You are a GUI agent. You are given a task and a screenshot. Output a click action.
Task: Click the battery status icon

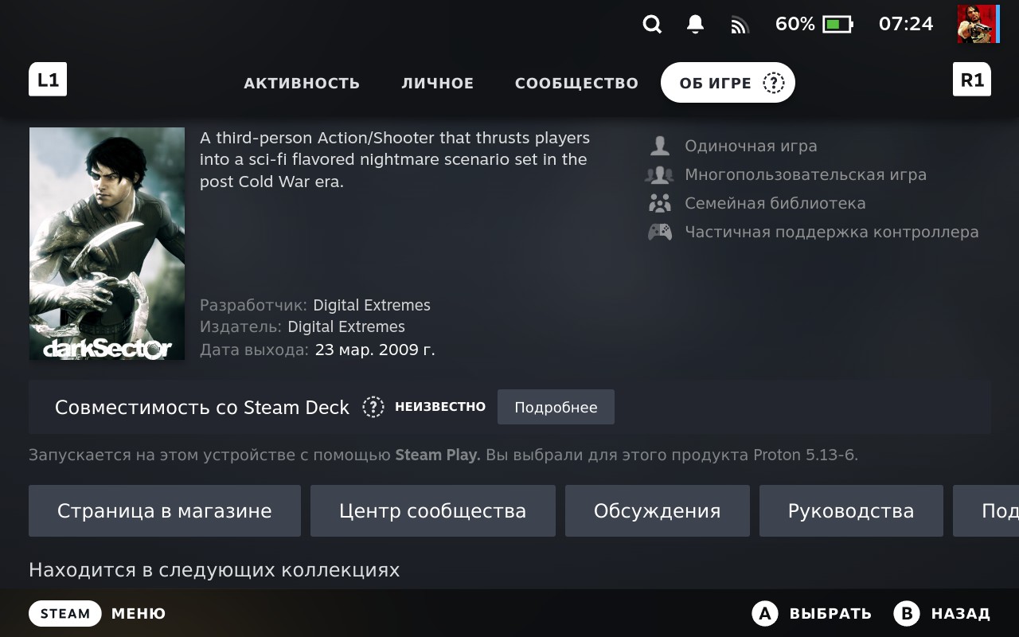tap(837, 25)
